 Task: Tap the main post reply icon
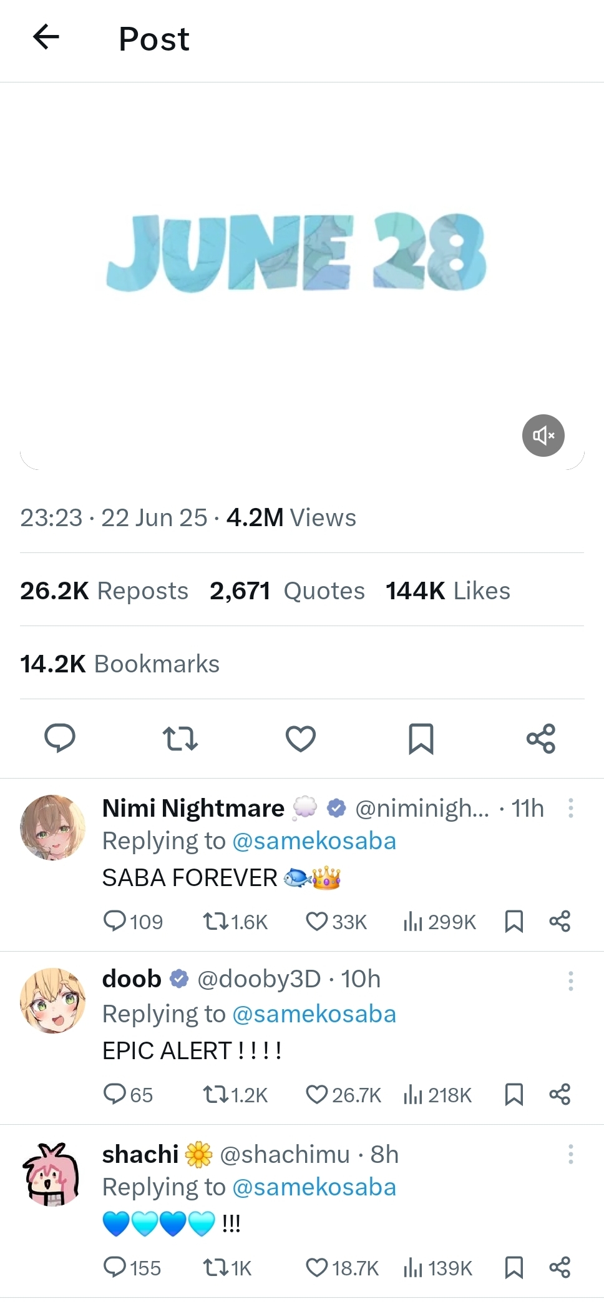[60, 738]
